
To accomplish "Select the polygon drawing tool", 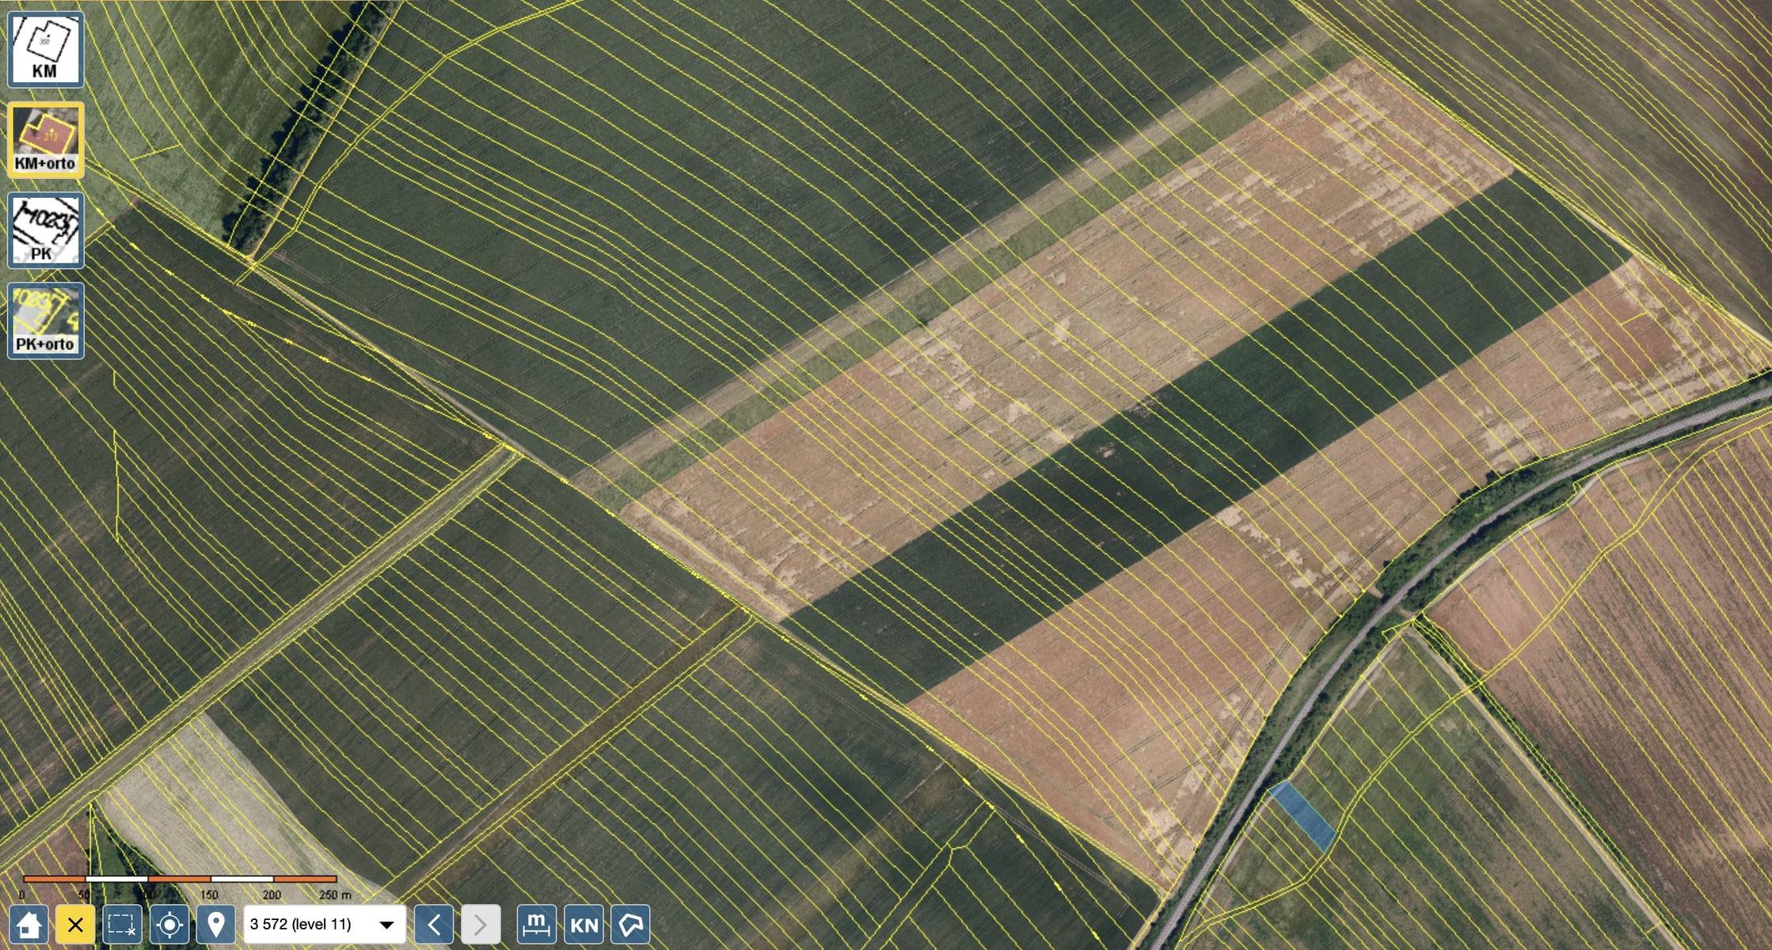I will (630, 924).
